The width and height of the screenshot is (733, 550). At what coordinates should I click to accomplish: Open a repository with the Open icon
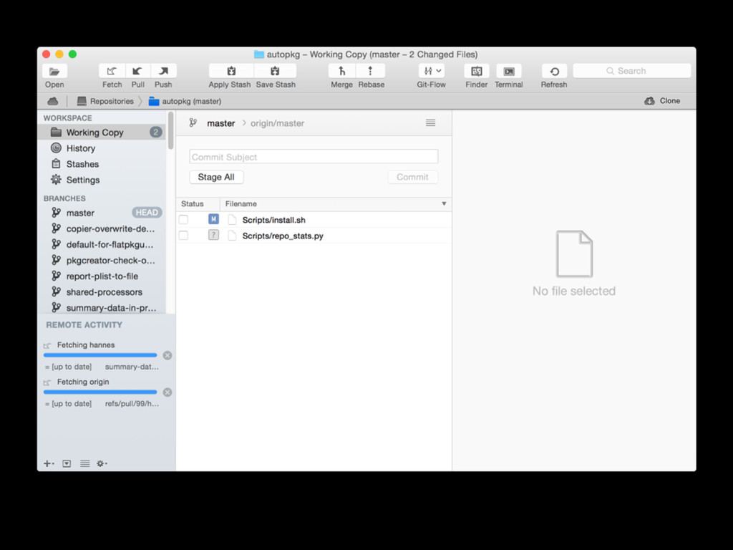point(54,71)
